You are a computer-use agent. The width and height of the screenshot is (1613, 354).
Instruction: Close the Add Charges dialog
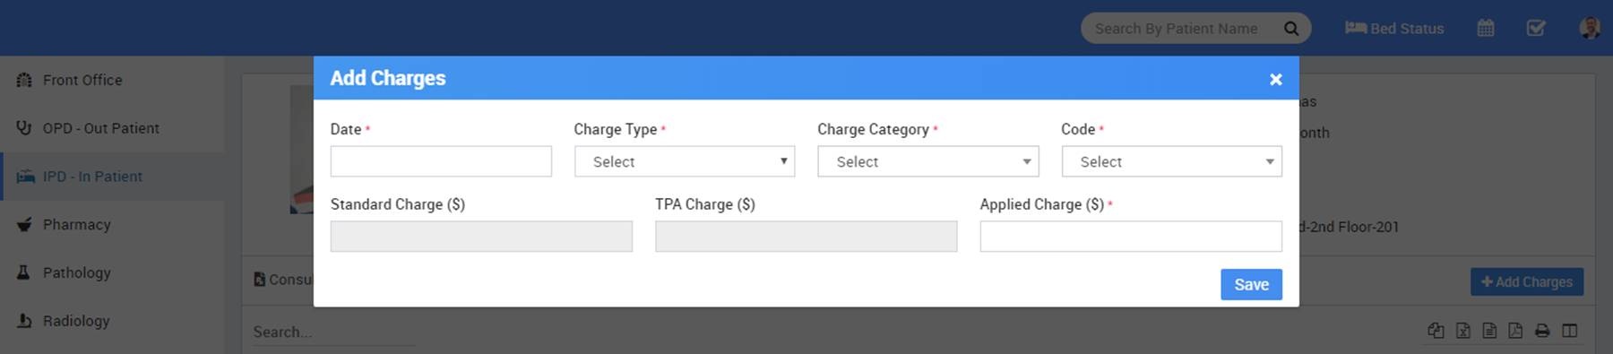pos(1276,80)
